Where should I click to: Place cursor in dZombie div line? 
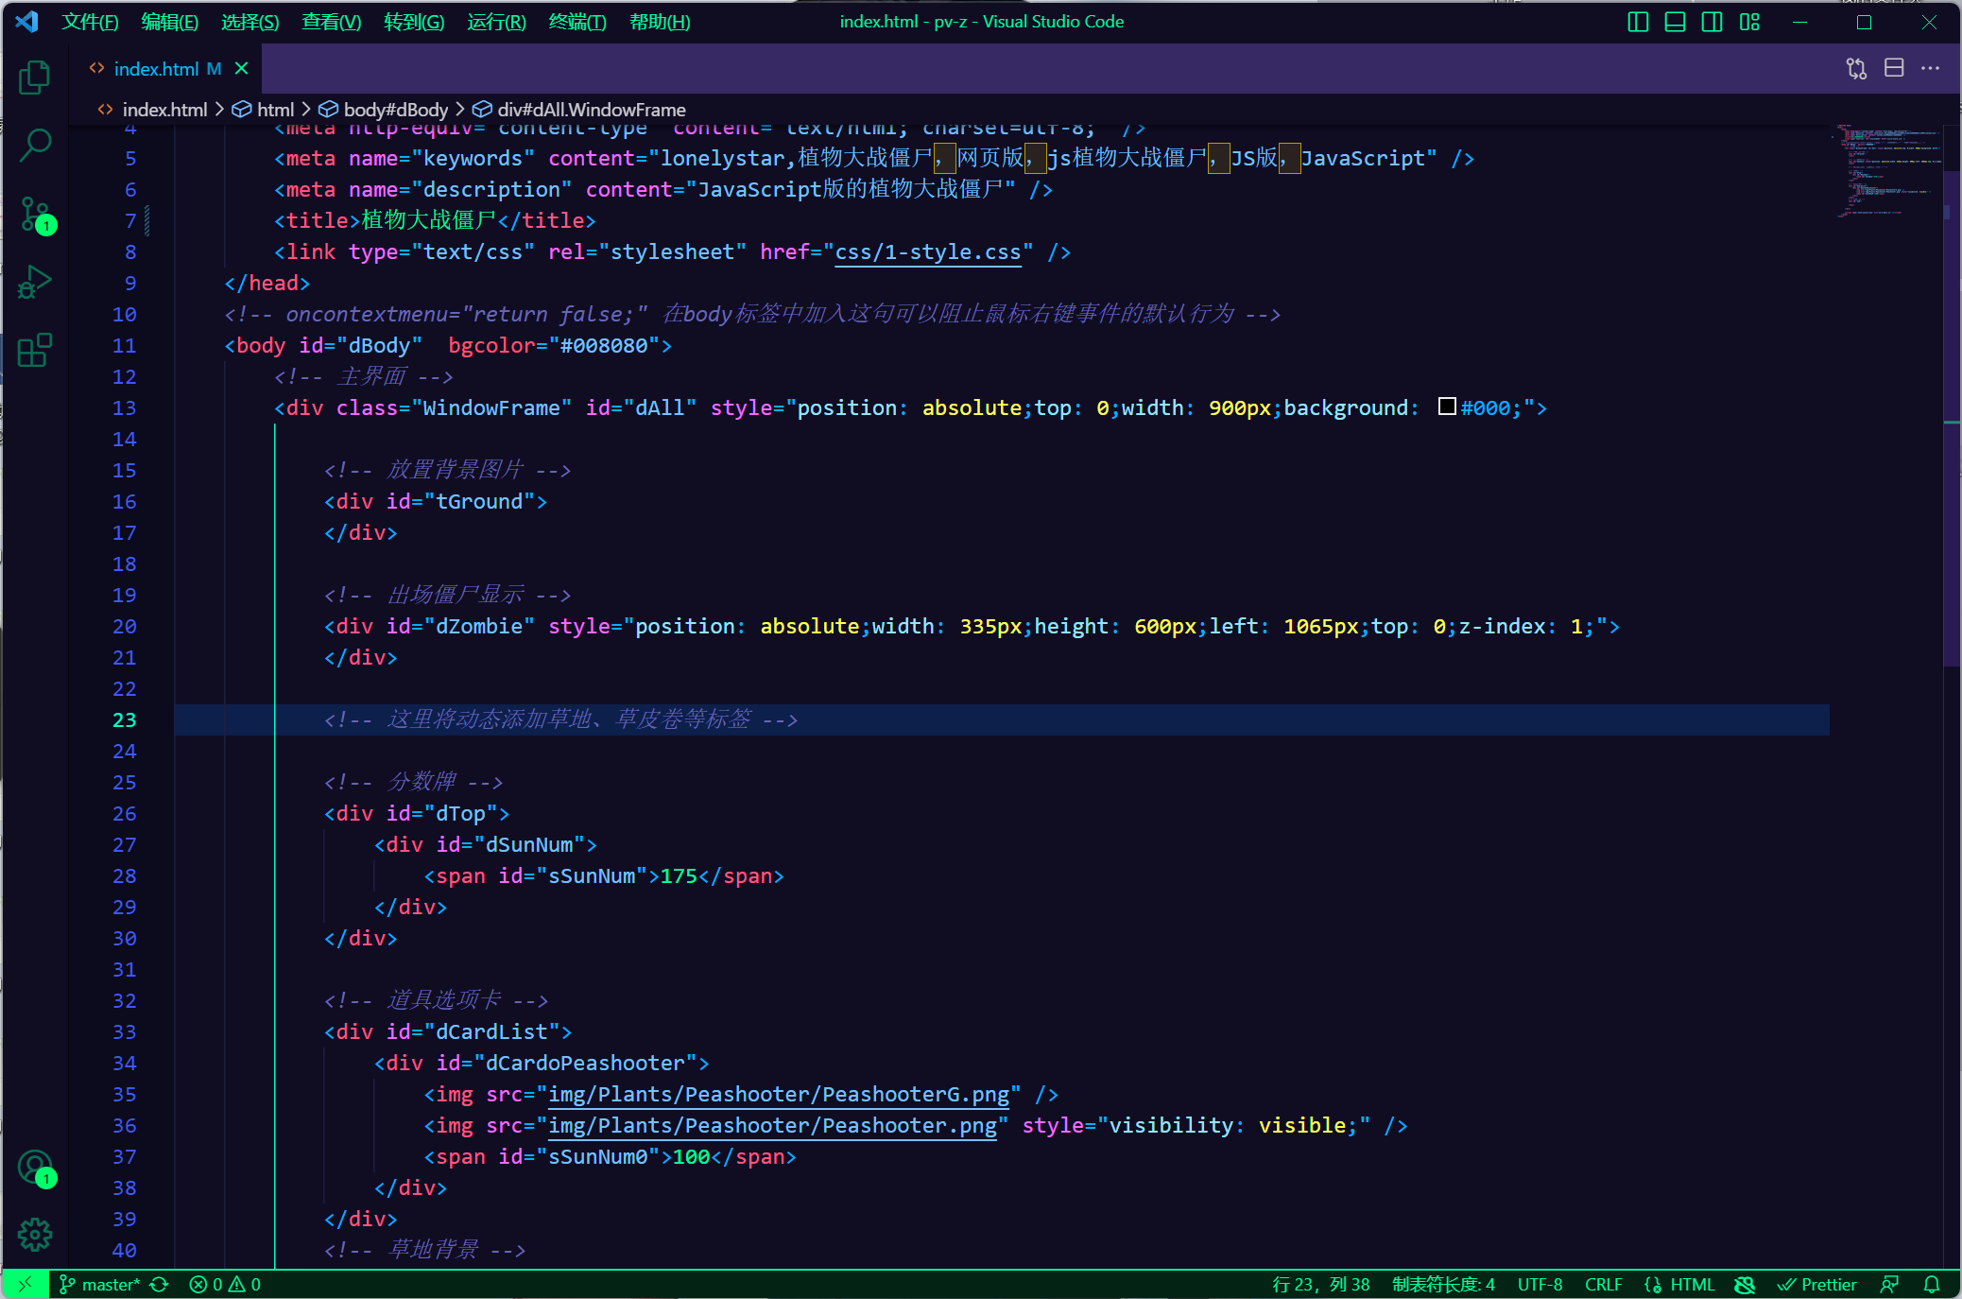(x=972, y=627)
